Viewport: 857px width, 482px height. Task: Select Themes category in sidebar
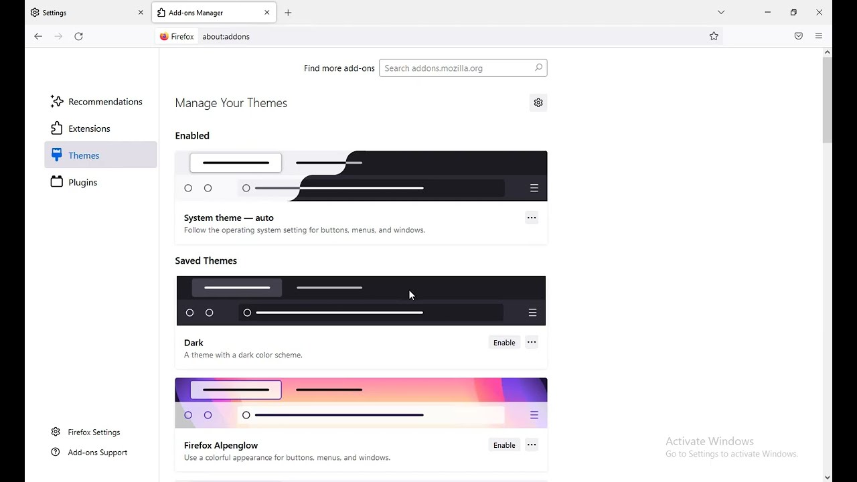[x=100, y=155]
